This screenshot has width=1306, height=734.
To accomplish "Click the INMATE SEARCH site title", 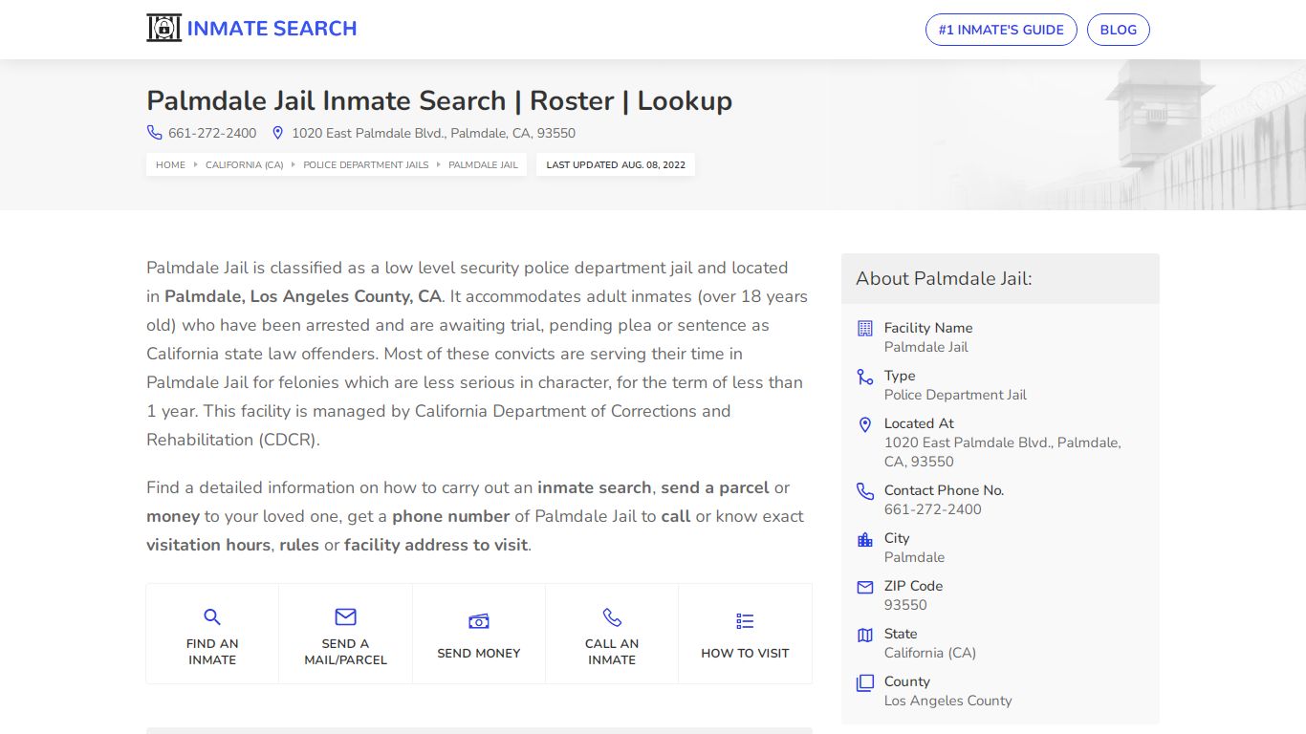I will 272,29.
